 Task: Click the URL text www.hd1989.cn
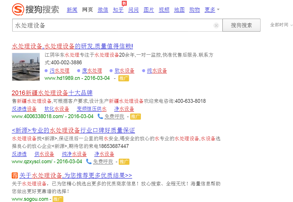point(62,78)
